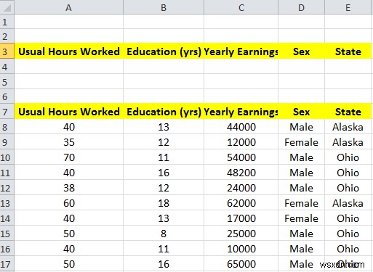Select cell with earnings 24000

[241, 188]
